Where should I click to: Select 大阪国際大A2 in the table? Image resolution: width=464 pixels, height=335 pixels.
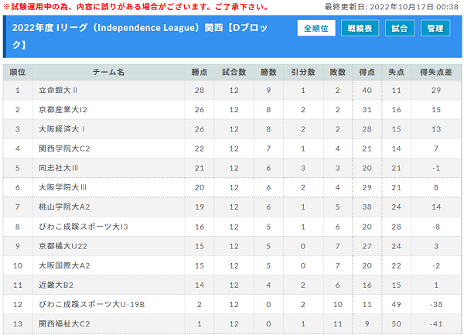[x=64, y=265]
